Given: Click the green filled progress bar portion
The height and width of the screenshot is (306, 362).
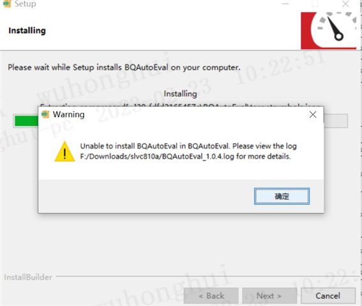Looking at the screenshot, I should click(x=27, y=121).
